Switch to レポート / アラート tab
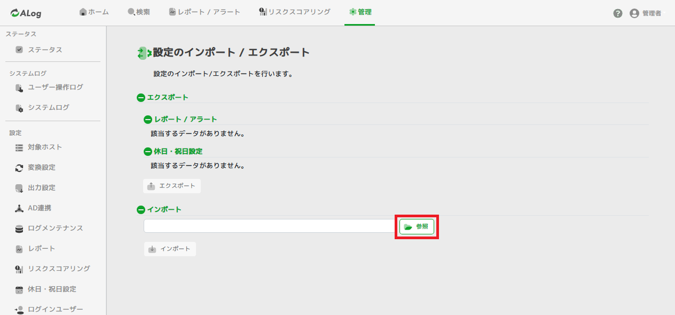 pos(205,12)
